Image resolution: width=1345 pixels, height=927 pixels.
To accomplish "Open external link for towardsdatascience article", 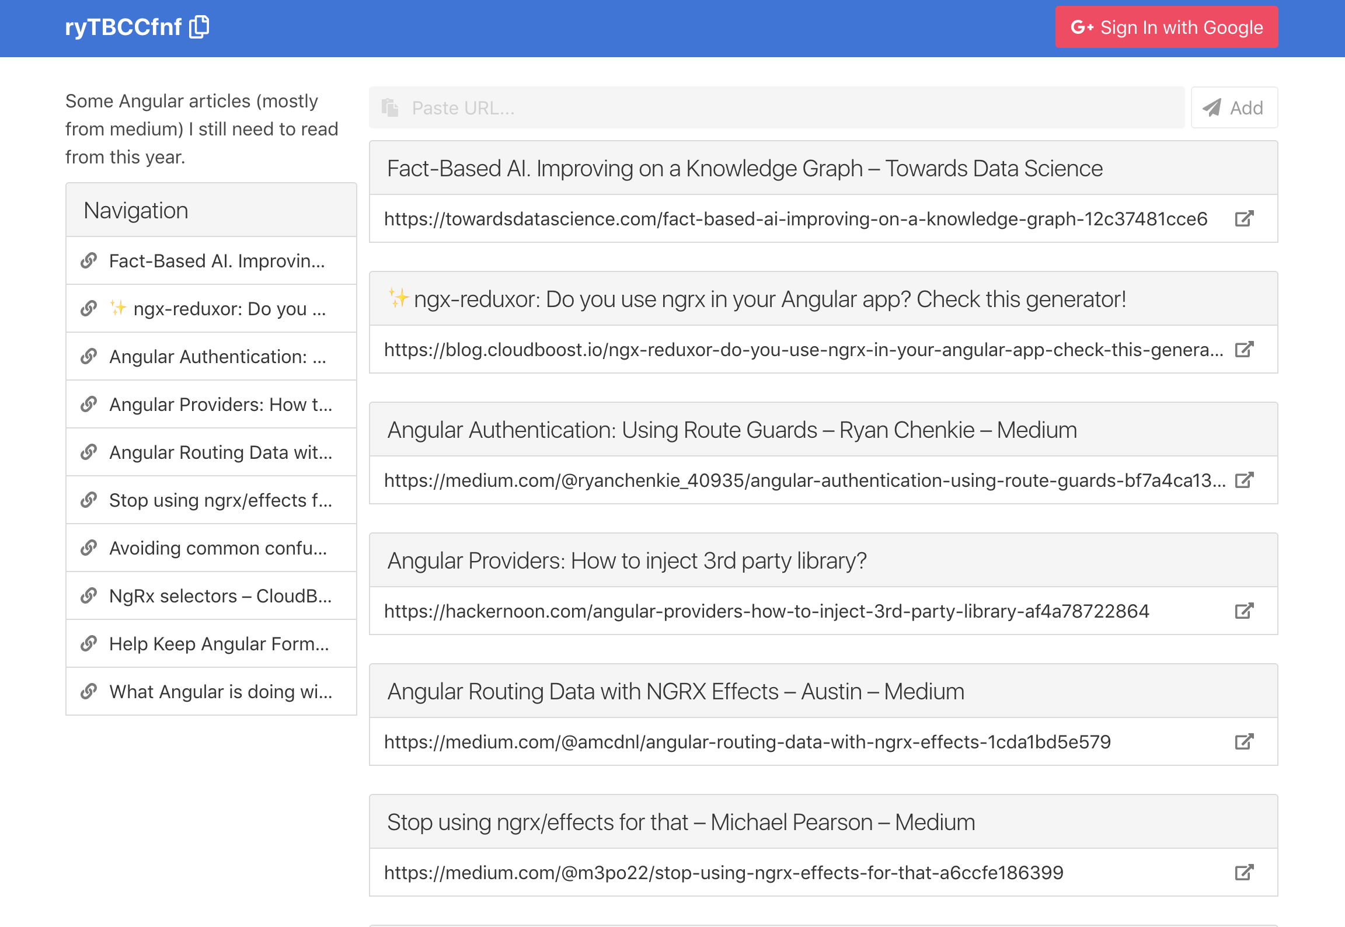I will [1244, 219].
